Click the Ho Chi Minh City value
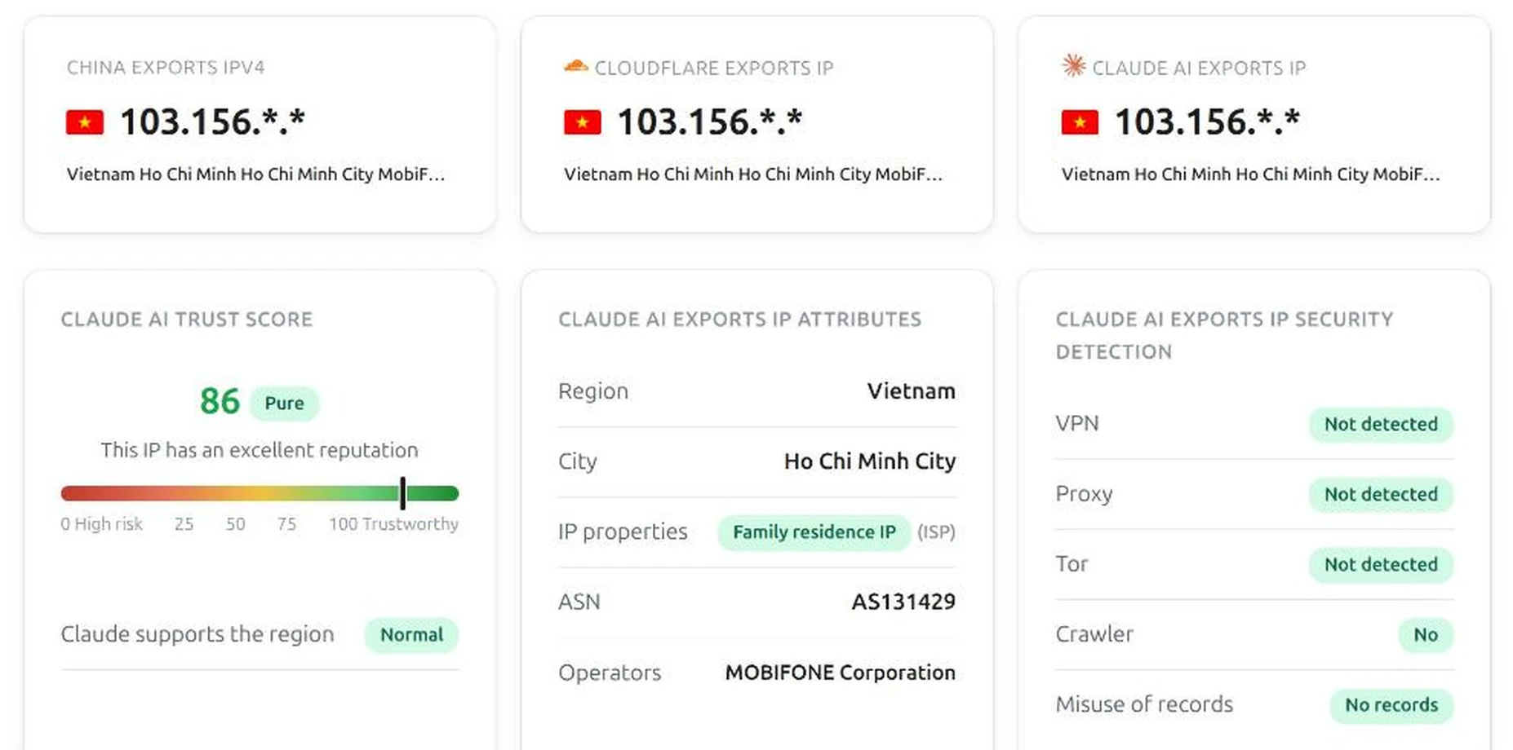 [870, 461]
